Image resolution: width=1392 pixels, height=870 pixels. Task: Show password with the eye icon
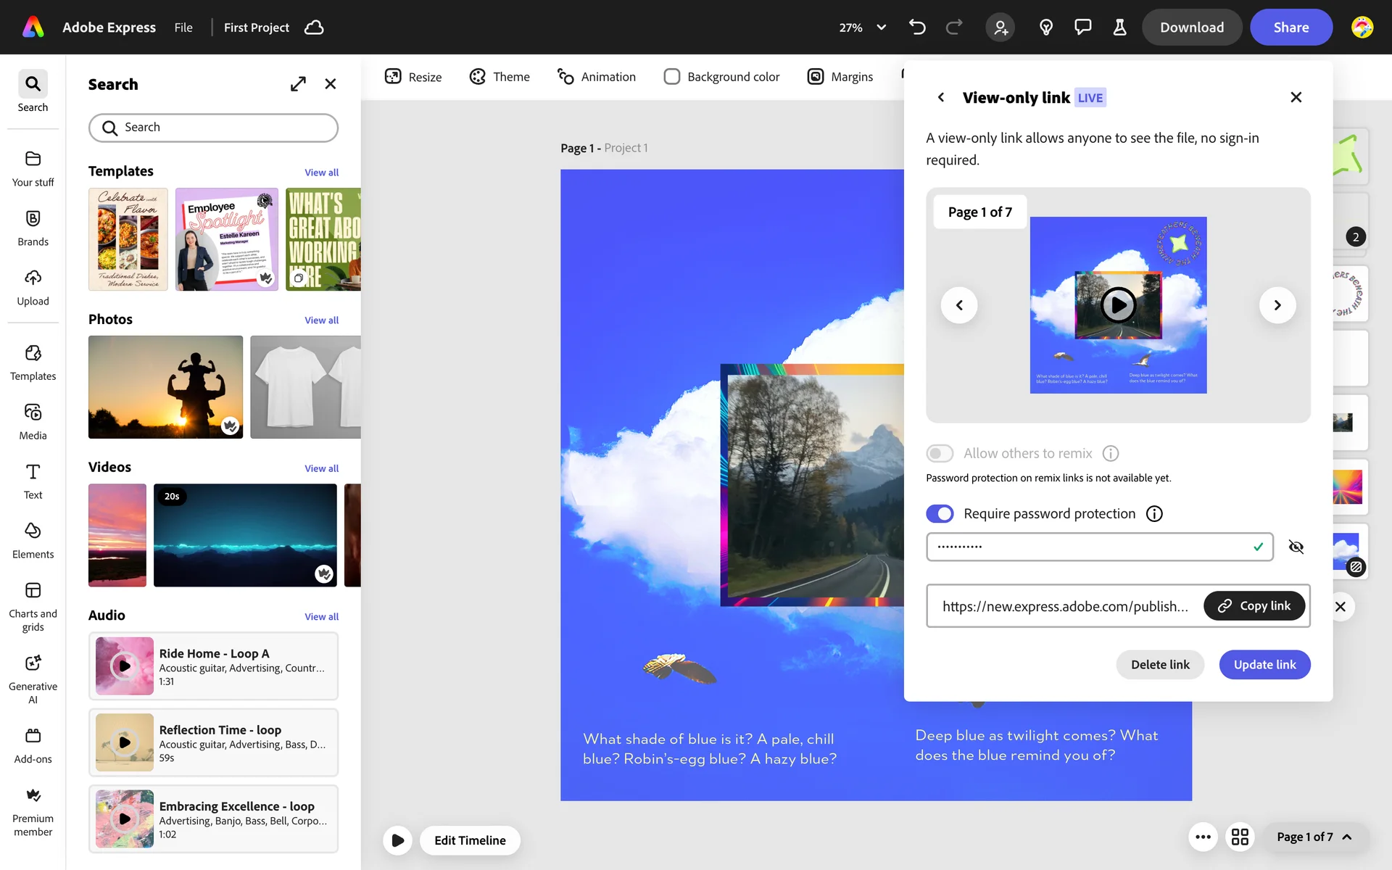pos(1296,547)
